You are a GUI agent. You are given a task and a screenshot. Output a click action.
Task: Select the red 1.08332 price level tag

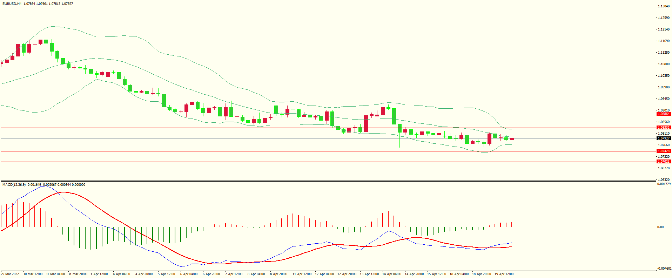664,128
